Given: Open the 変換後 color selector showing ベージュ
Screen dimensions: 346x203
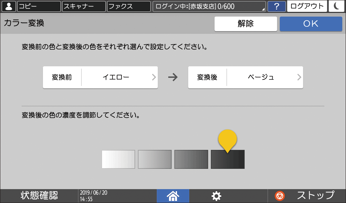Looking at the screenshot, I should point(245,77).
